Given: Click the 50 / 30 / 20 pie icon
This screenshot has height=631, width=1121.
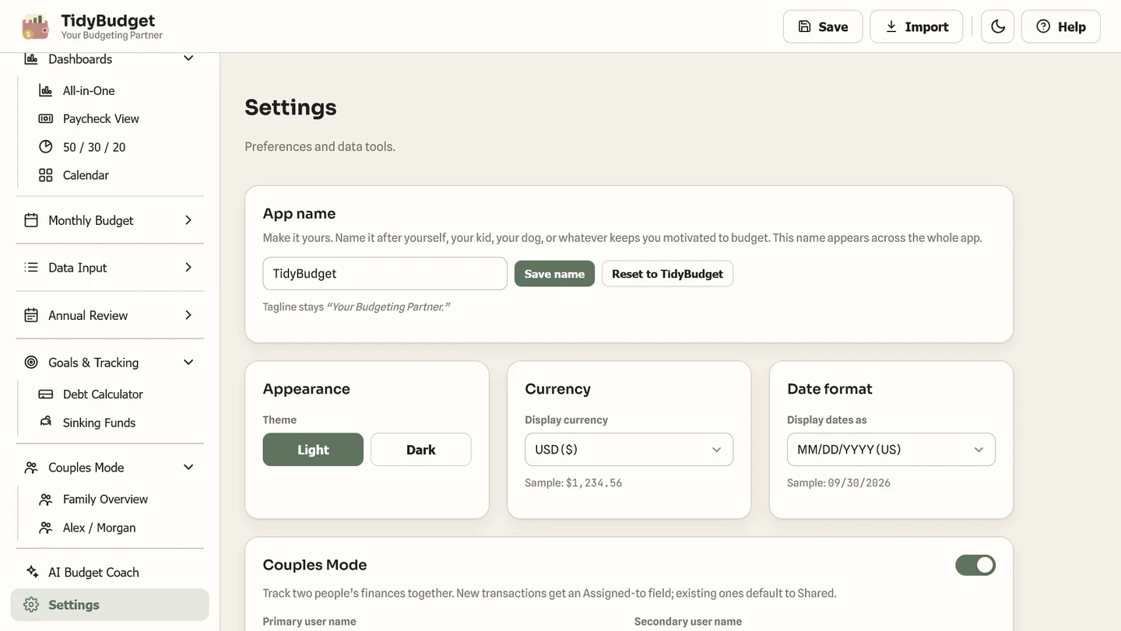Looking at the screenshot, I should (x=46, y=147).
